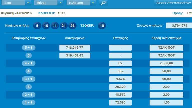This screenshot has height=108, width=192.
Task: Click the ΤΖΟΚΕΡ: label
Action: click(x=87, y=26)
